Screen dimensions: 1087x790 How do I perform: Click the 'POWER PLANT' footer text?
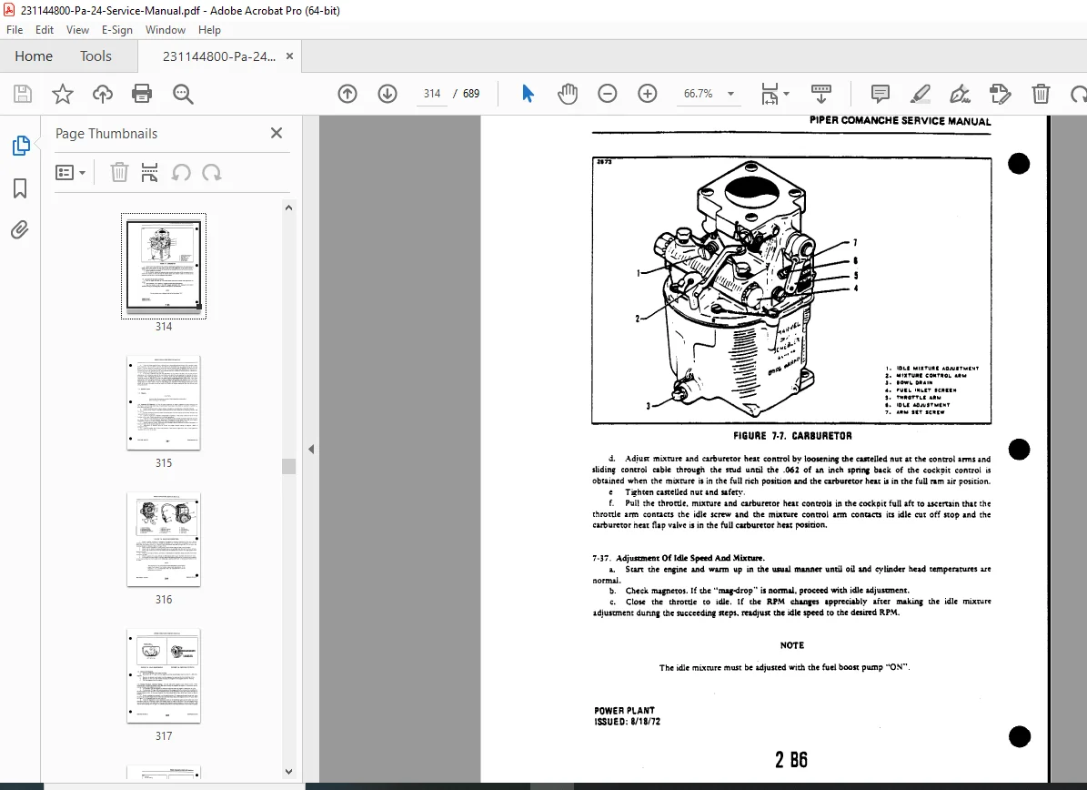[624, 710]
